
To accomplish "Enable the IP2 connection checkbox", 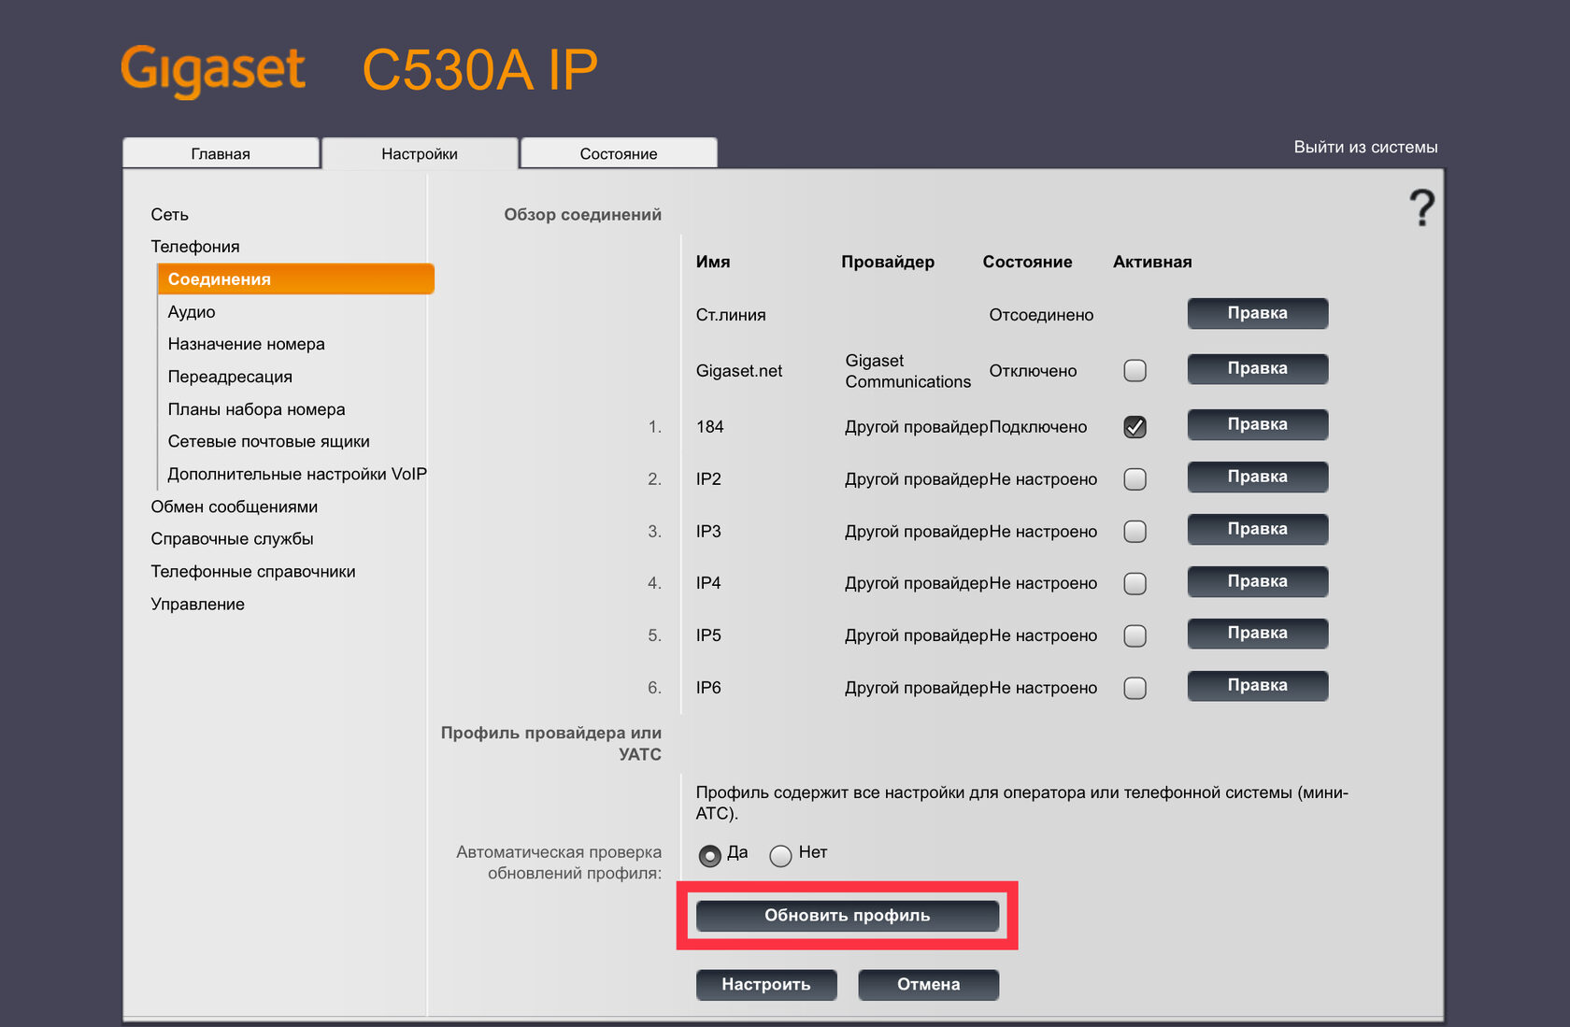I will pos(1135,479).
